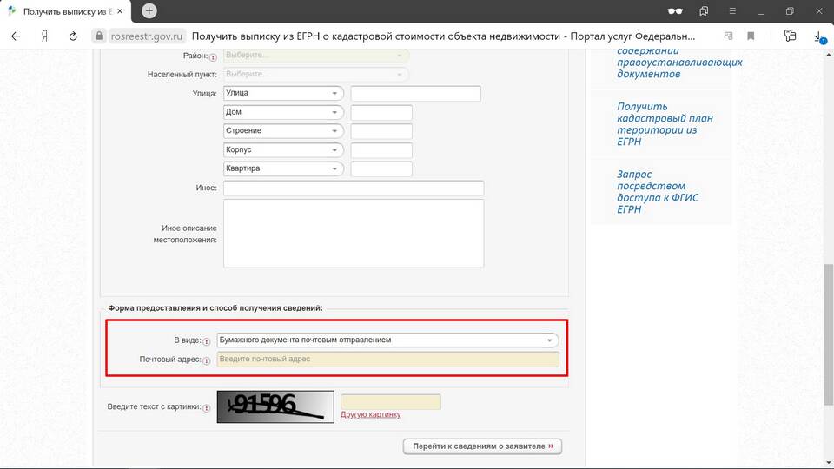Open Yandex home via the Я icon
Image resolution: width=834 pixels, height=469 pixels.
tap(43, 36)
